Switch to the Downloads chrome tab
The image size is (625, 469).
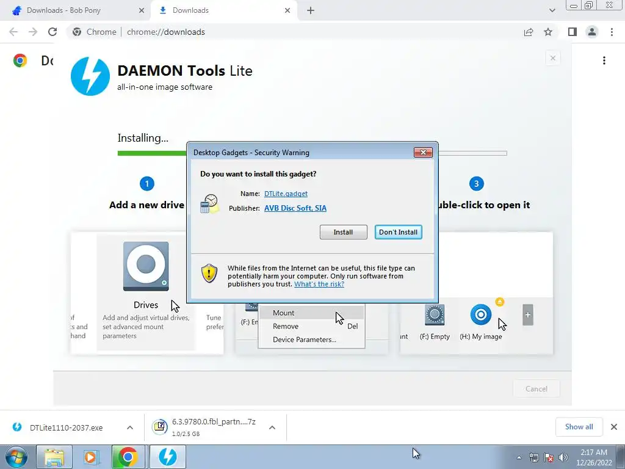coord(223,10)
